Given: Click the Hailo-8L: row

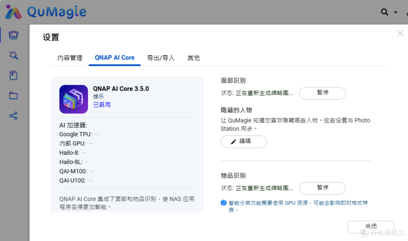Looking at the screenshot, I should click(74, 162).
